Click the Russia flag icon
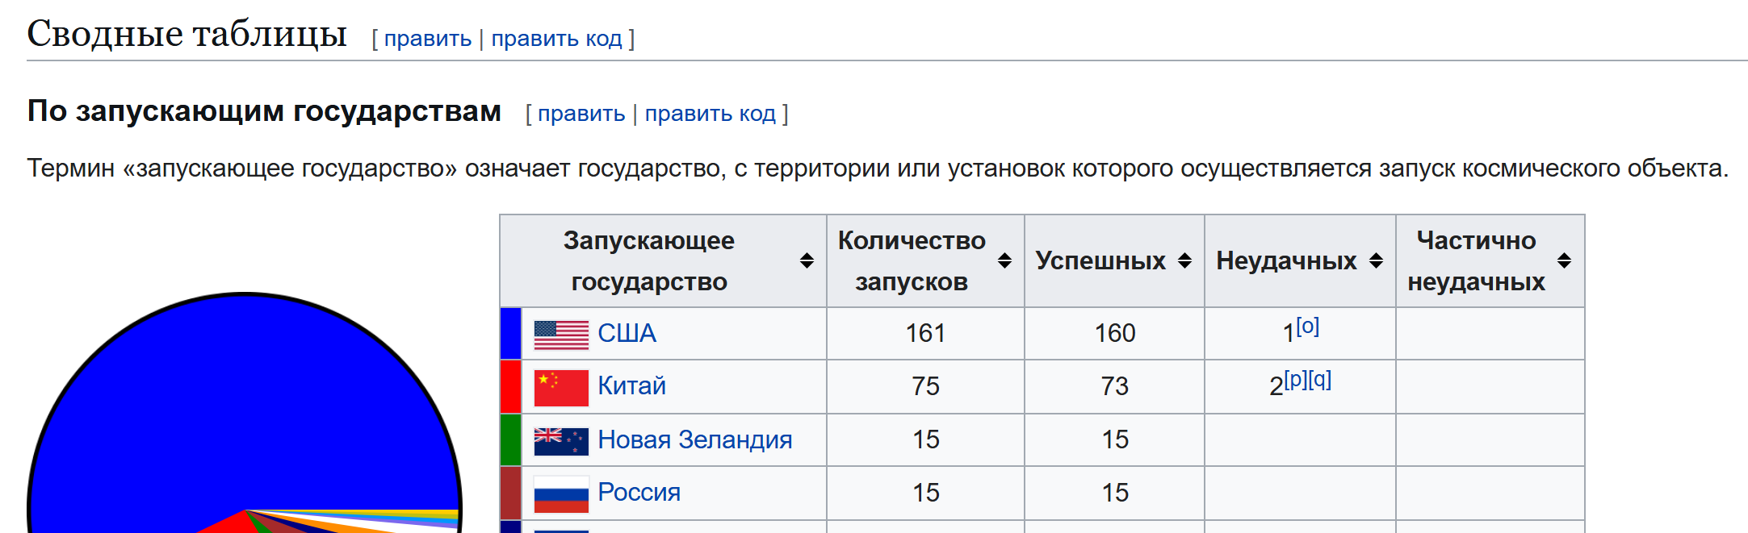 tap(561, 493)
